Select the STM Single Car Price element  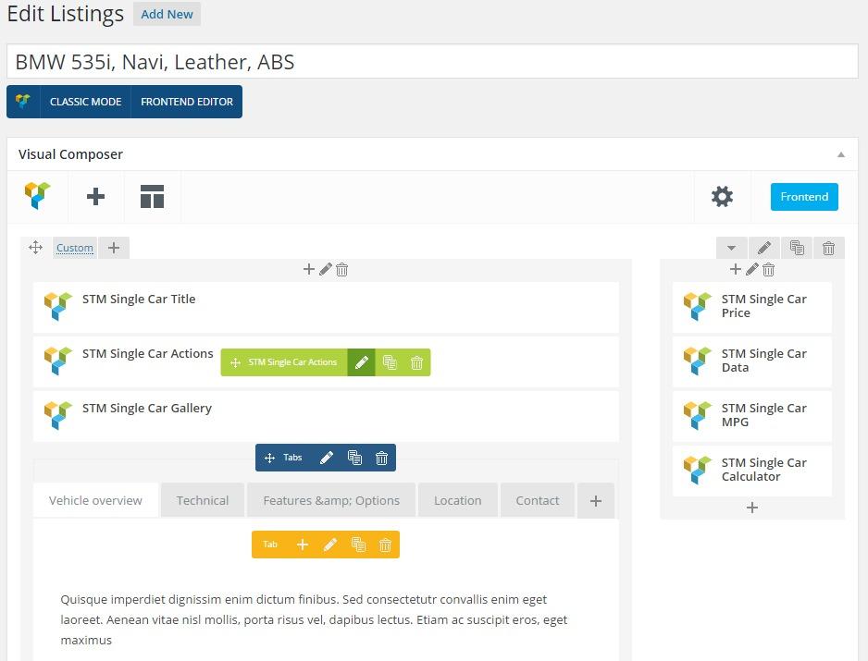pos(751,306)
